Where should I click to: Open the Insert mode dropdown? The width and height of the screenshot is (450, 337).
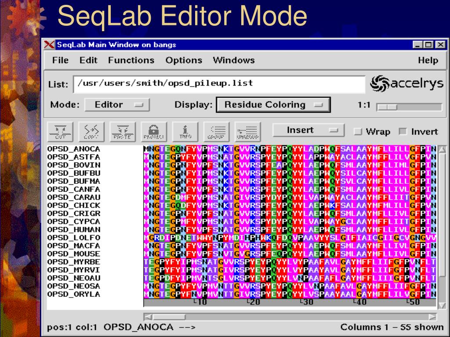pyautogui.click(x=308, y=130)
